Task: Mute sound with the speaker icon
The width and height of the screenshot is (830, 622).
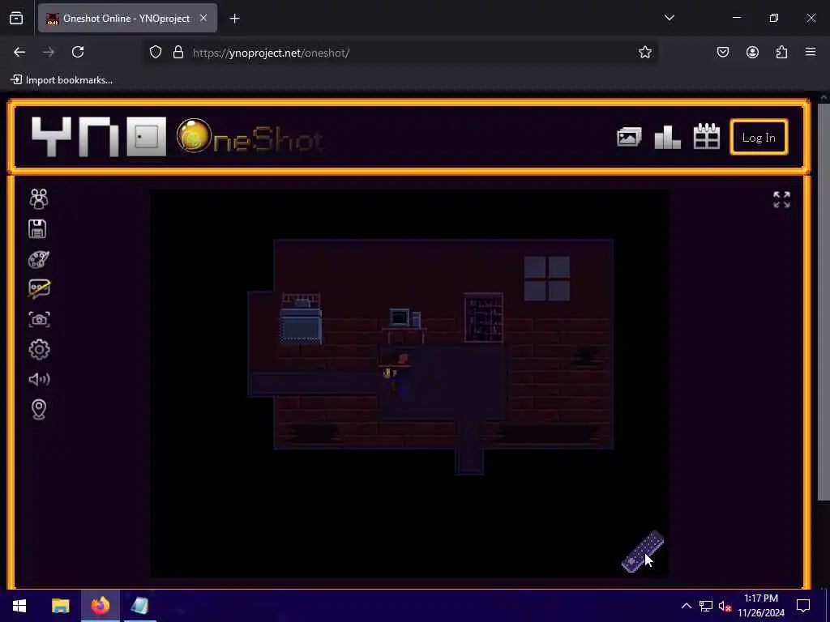Action: (39, 379)
